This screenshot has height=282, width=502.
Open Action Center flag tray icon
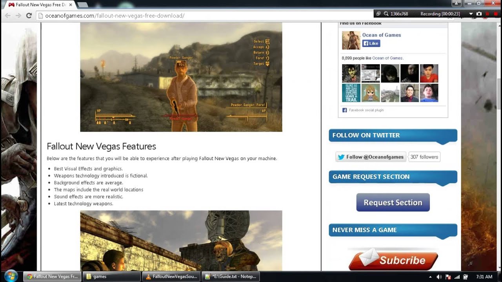point(448,277)
